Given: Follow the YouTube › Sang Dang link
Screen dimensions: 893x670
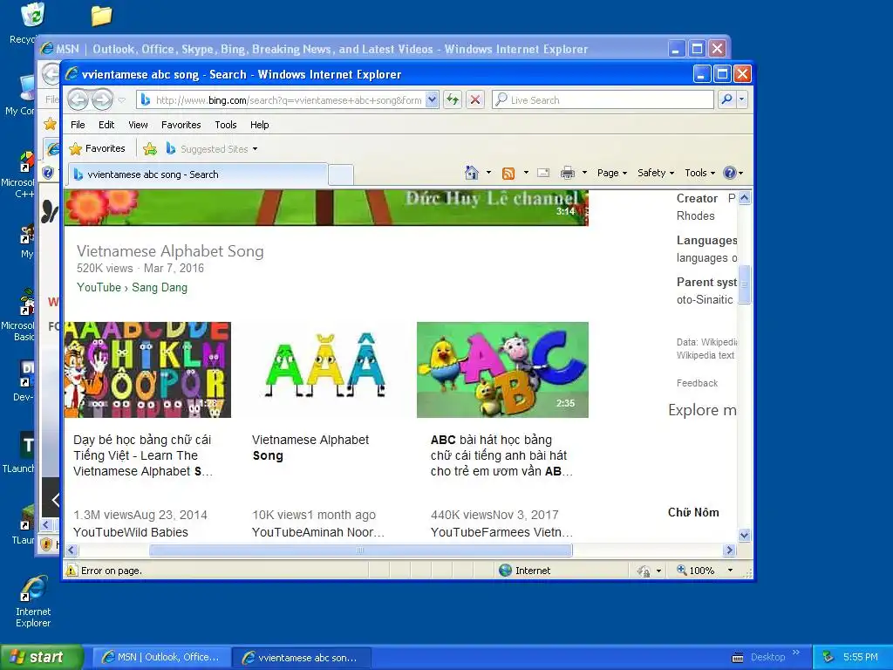Looking at the screenshot, I should [133, 288].
